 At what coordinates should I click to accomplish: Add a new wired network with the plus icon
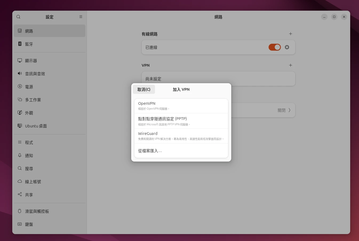pos(290,34)
